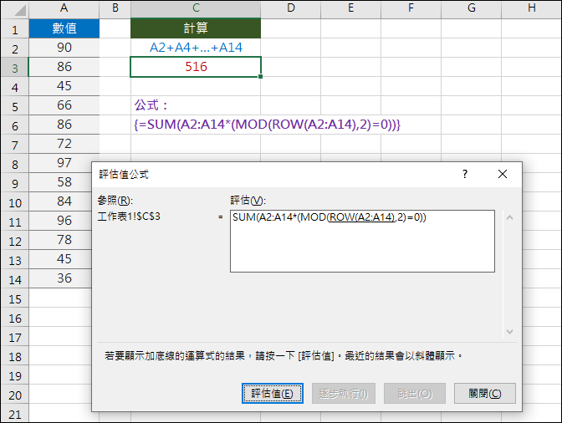Click column E header
562x423 pixels.
[x=351, y=8]
